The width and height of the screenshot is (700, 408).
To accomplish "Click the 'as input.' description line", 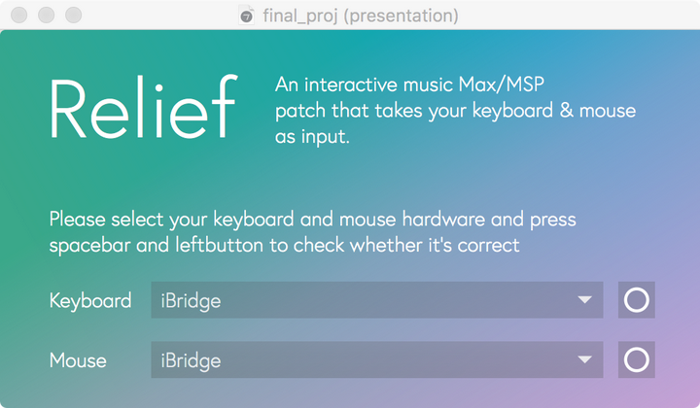I will click(312, 136).
